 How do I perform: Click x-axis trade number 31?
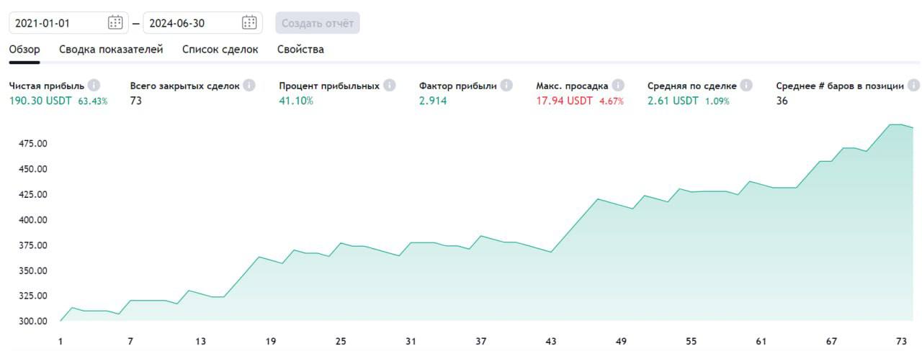tap(411, 341)
